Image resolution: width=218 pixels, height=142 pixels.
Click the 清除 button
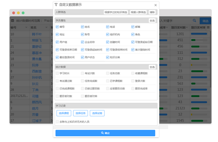coord(152,12)
